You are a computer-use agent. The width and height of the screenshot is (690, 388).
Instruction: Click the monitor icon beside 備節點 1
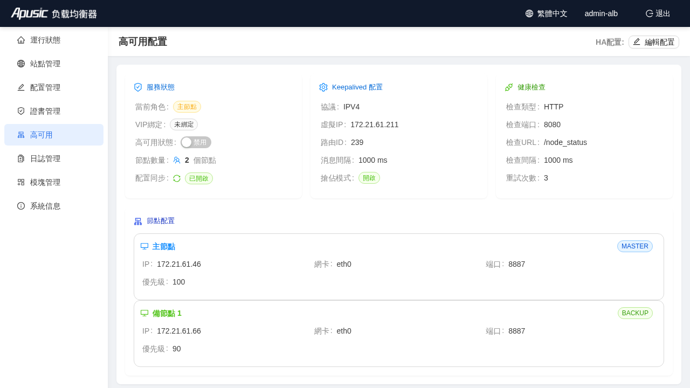pos(144,313)
